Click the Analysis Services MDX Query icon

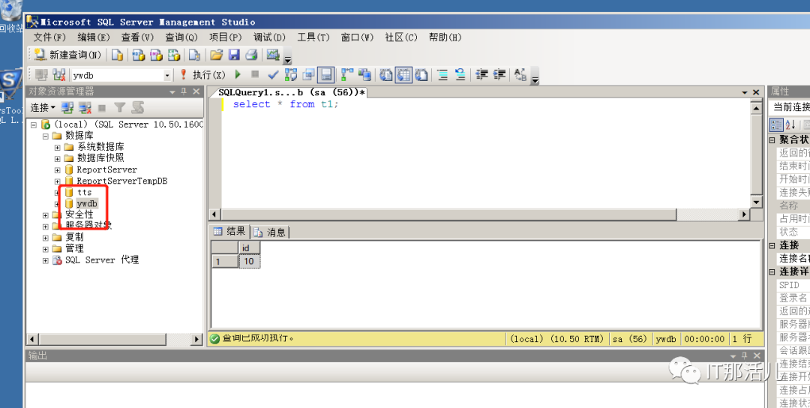pos(139,55)
